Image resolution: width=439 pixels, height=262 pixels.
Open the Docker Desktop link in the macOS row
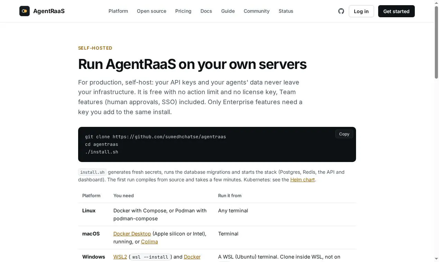[132, 234]
